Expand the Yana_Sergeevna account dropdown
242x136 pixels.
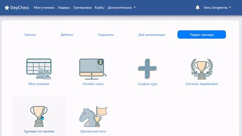tap(217, 8)
